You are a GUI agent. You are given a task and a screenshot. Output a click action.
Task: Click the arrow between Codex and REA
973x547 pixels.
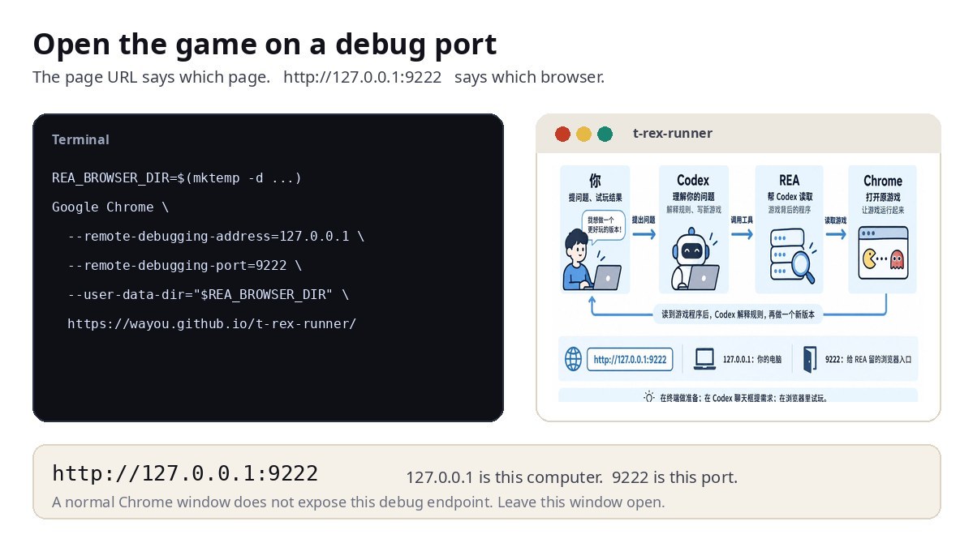[742, 234]
